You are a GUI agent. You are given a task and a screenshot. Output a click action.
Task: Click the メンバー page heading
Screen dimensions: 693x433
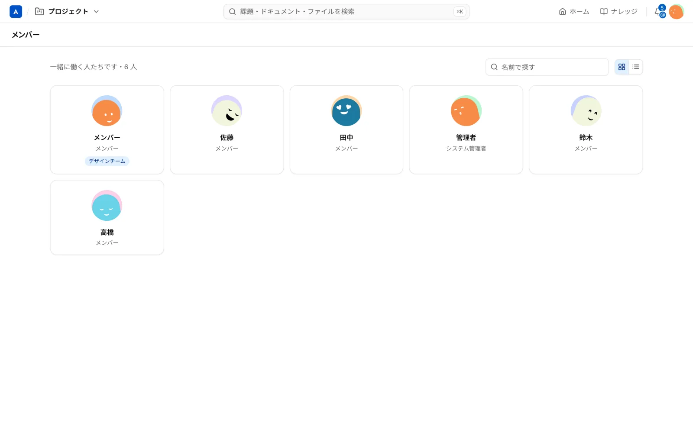(26, 35)
